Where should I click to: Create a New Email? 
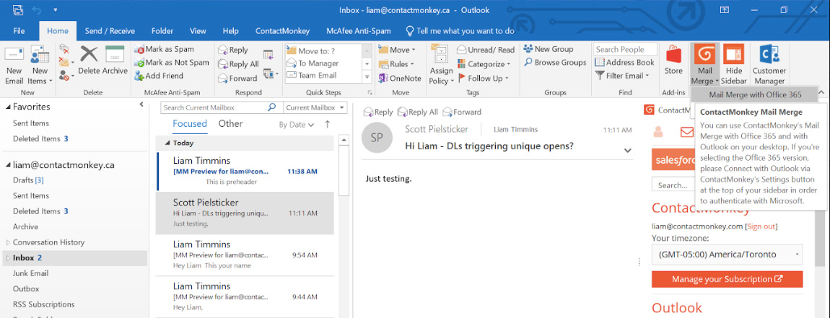pyautogui.click(x=14, y=66)
